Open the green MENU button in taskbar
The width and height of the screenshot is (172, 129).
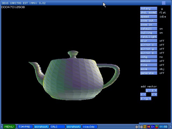[9, 127]
